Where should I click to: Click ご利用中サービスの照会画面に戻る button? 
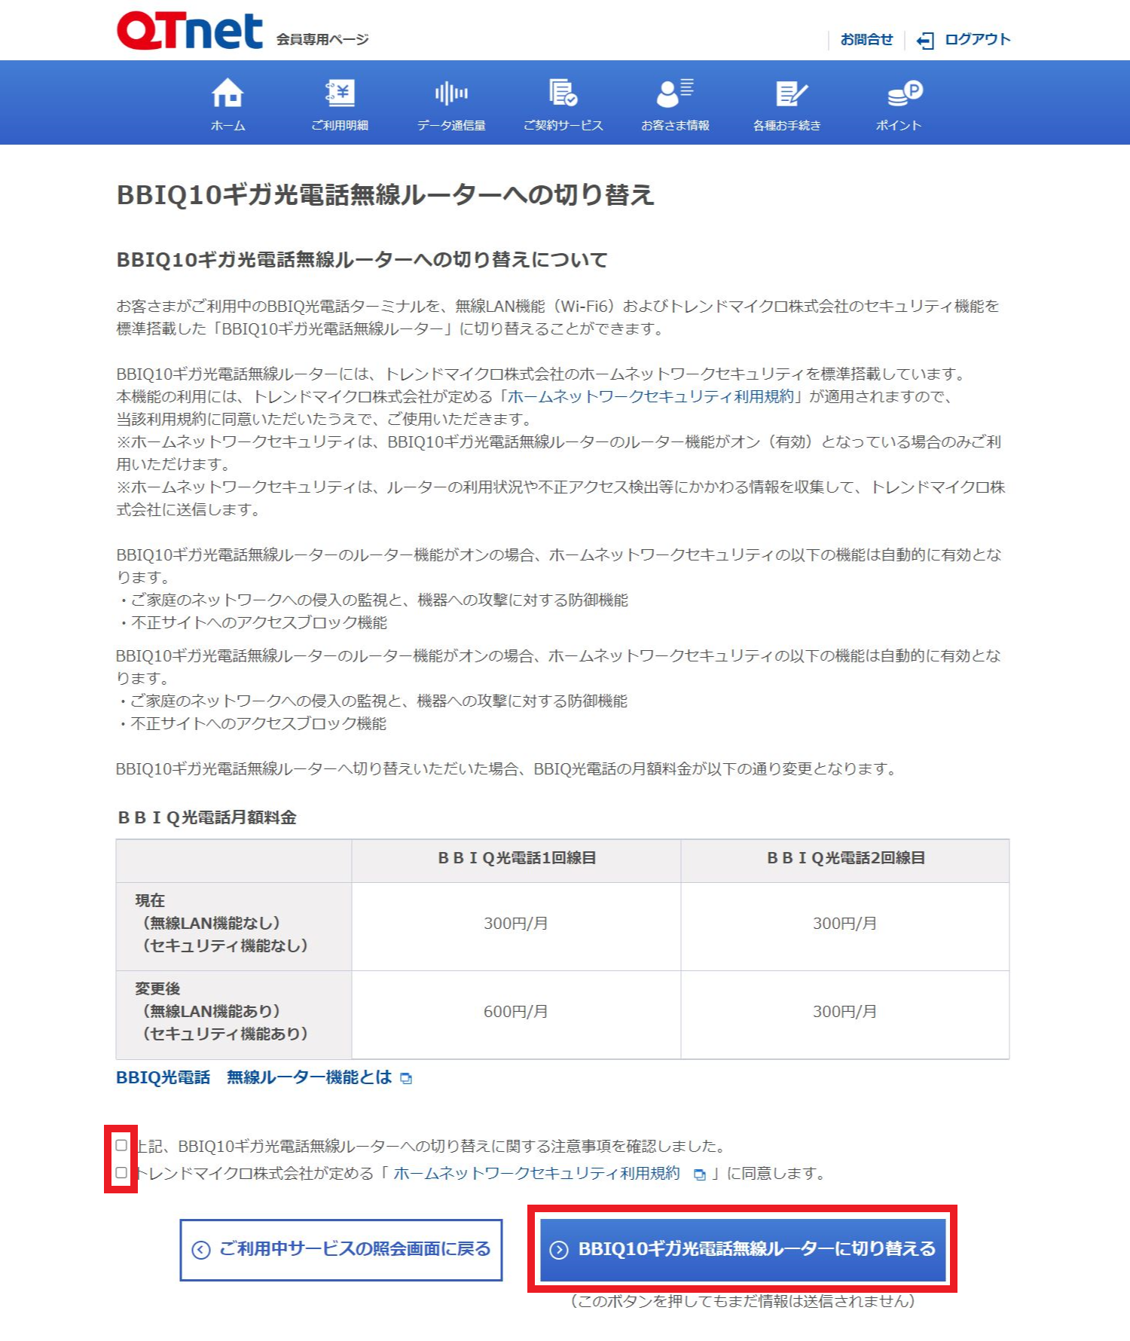(x=341, y=1250)
